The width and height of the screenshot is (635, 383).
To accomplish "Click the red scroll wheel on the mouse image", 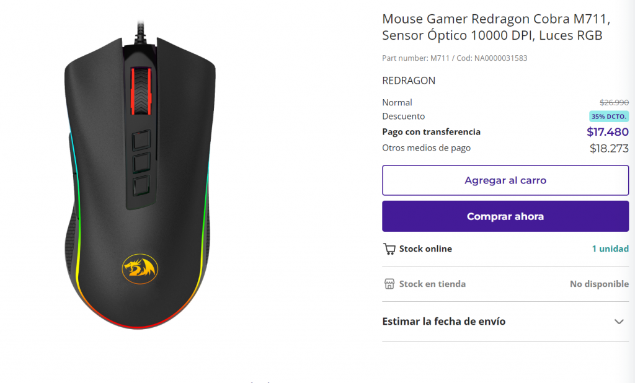I will pyautogui.click(x=141, y=91).
